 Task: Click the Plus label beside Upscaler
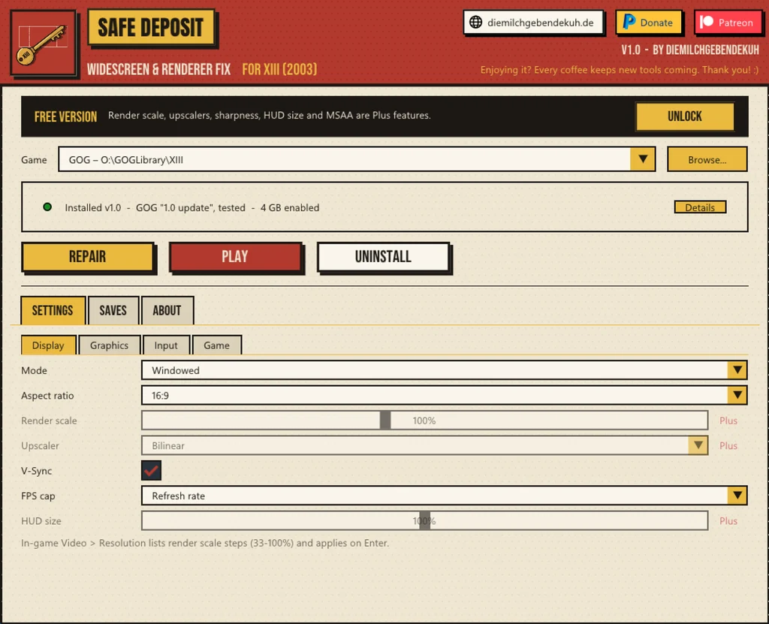[728, 445]
